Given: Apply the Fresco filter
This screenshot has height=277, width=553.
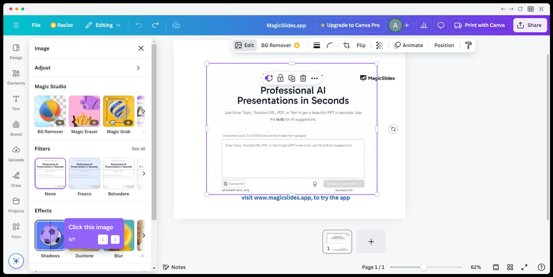Looking at the screenshot, I should coord(85,173).
